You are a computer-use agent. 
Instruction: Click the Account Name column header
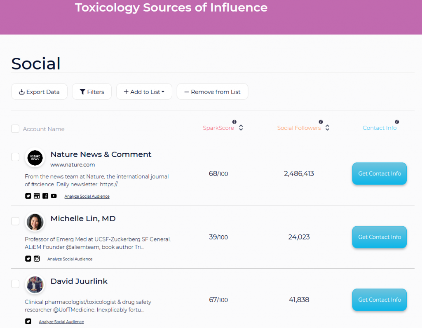[x=44, y=129]
